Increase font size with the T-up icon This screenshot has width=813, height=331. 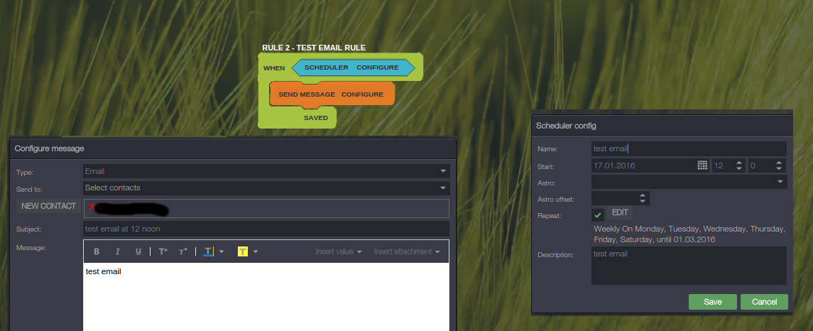(163, 251)
